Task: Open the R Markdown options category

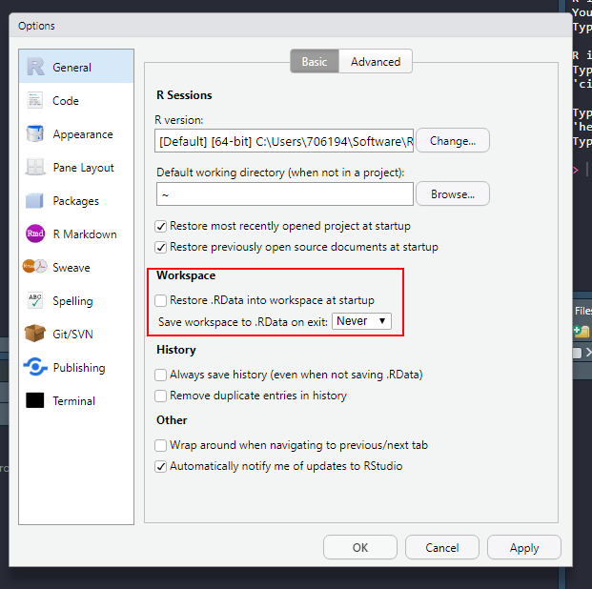Action: point(76,234)
